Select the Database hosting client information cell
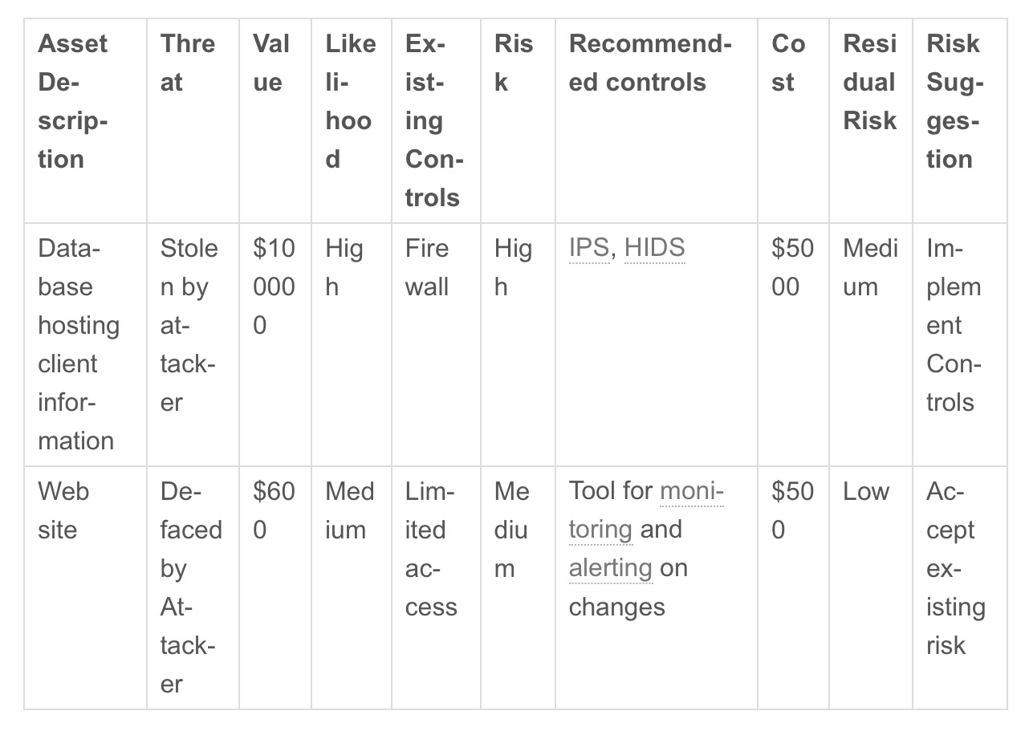 78,344
